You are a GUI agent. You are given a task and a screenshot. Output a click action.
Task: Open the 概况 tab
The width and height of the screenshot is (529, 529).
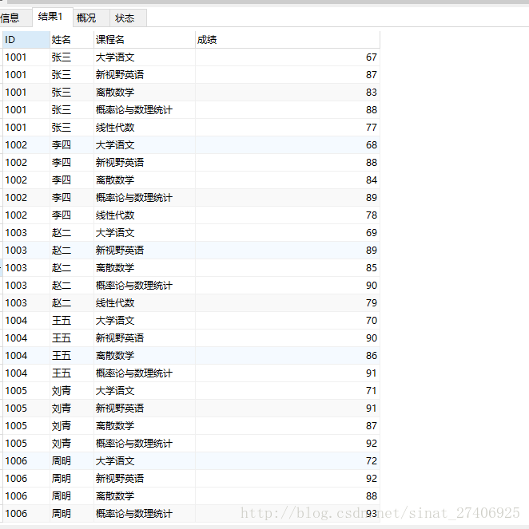91,18
